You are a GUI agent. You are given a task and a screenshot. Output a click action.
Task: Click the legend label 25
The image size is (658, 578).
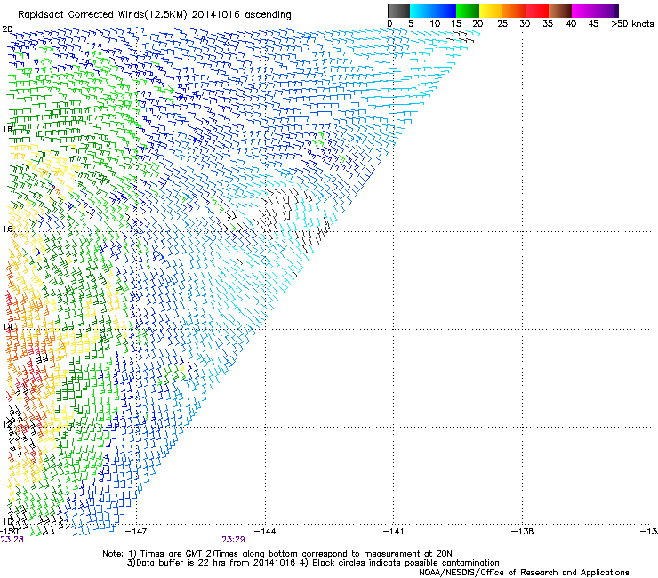502,23
